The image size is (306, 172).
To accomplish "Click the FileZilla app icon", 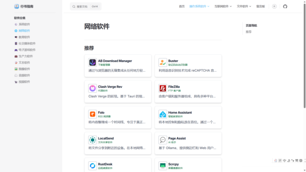I will pos(162,88).
